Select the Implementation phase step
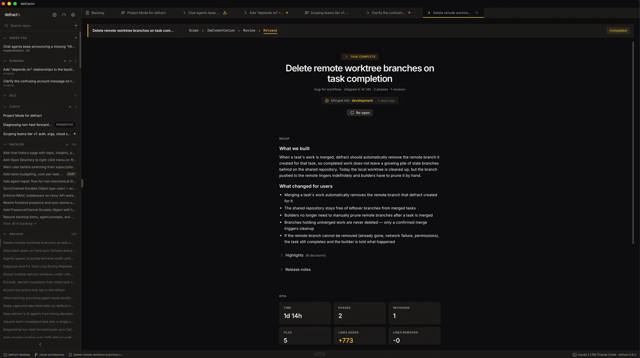The width and height of the screenshot is (640, 358). (221, 30)
